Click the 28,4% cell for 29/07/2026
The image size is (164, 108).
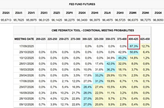point(87,87)
